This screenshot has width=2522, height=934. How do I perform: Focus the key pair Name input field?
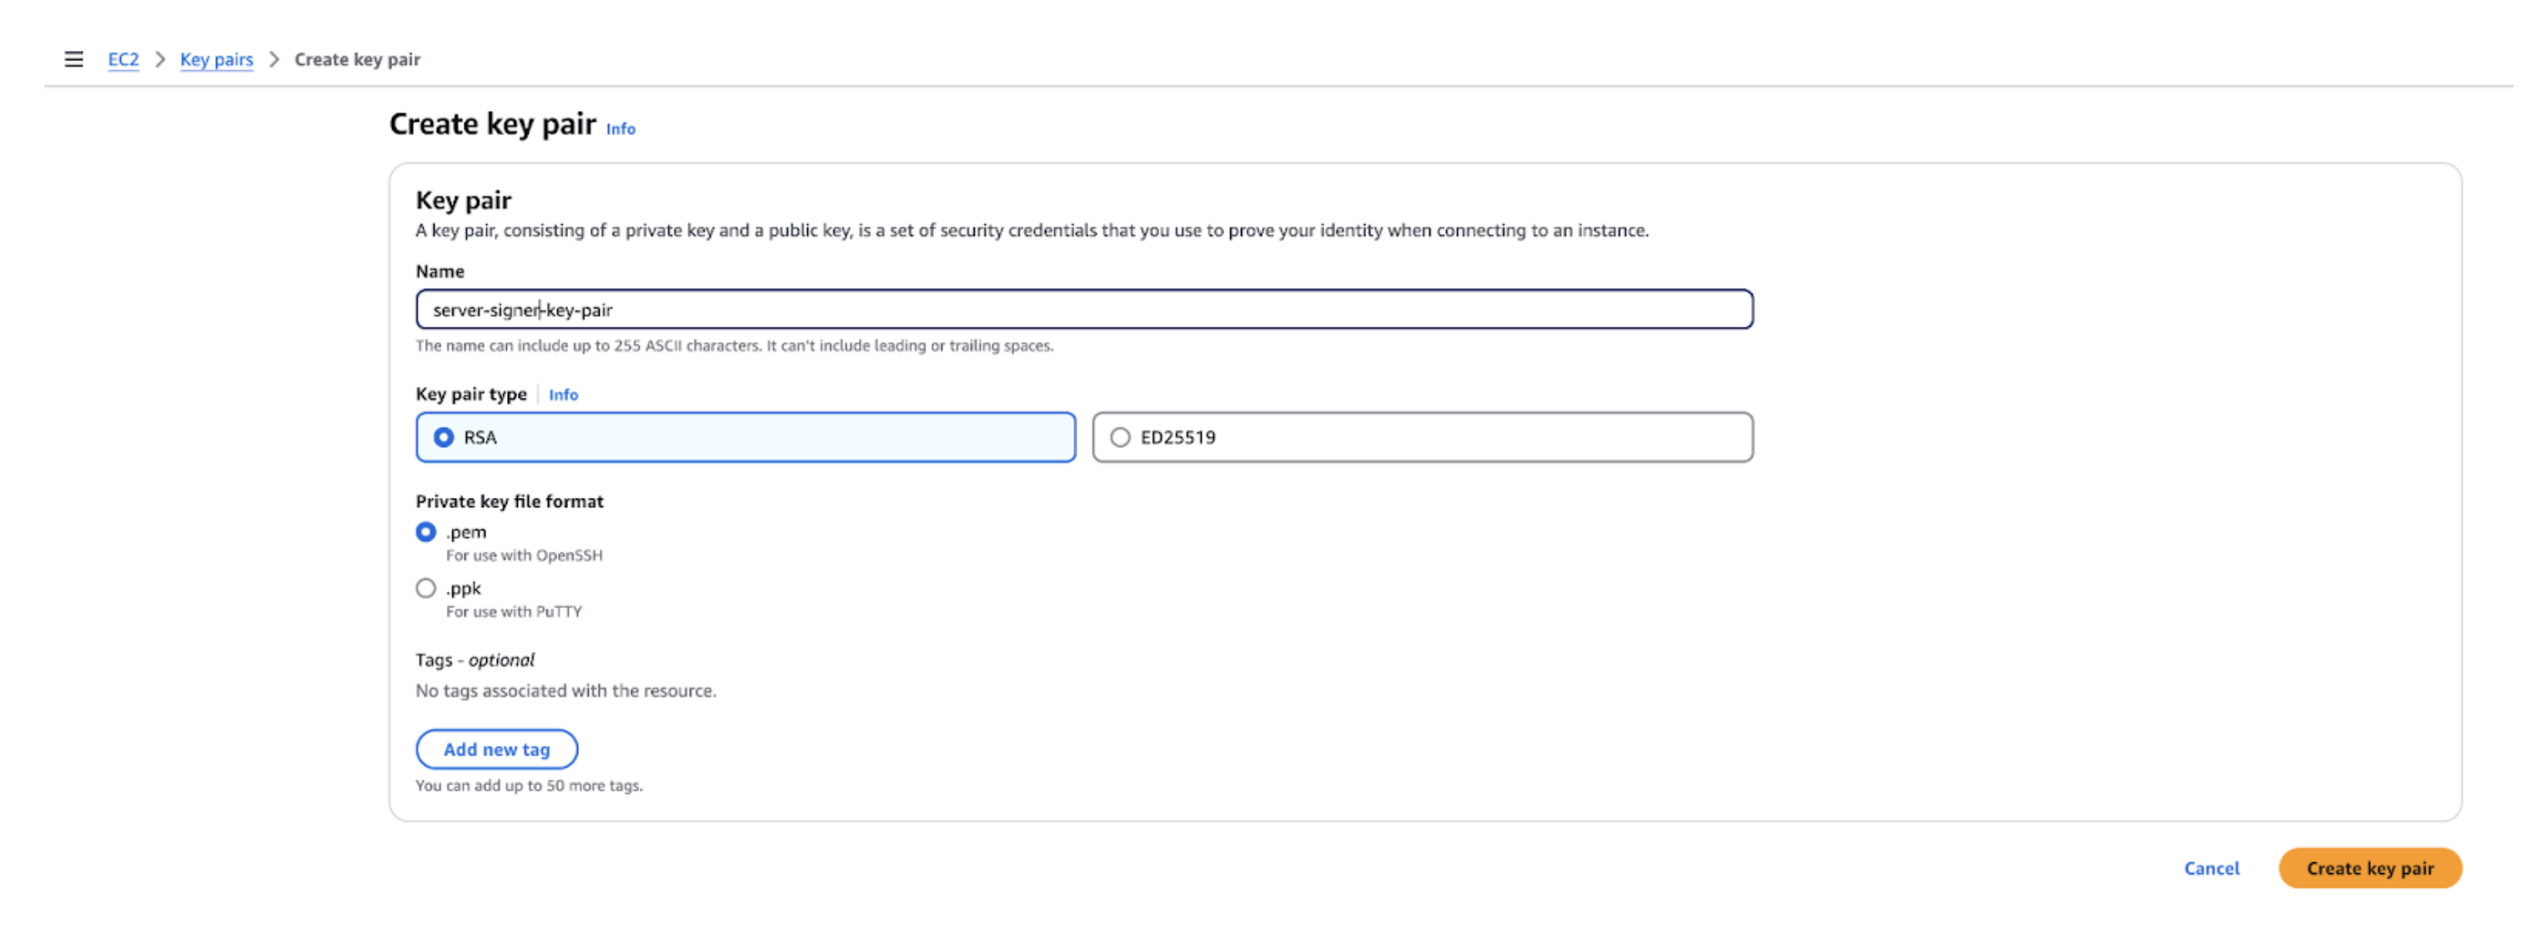(x=1084, y=309)
